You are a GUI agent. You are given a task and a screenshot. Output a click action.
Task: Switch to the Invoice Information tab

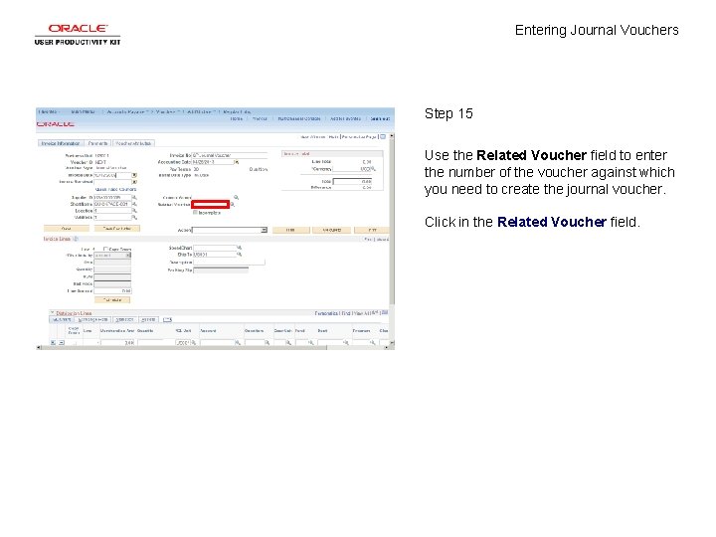61,143
